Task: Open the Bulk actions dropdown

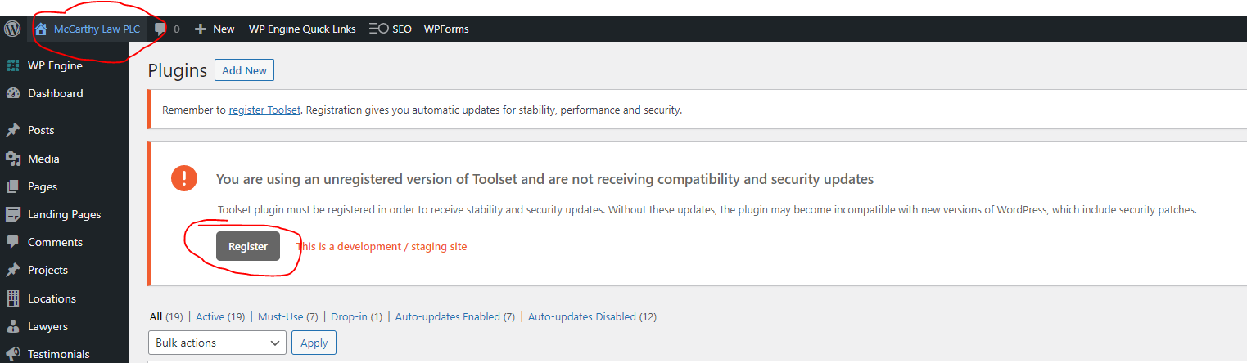Action: (x=217, y=343)
